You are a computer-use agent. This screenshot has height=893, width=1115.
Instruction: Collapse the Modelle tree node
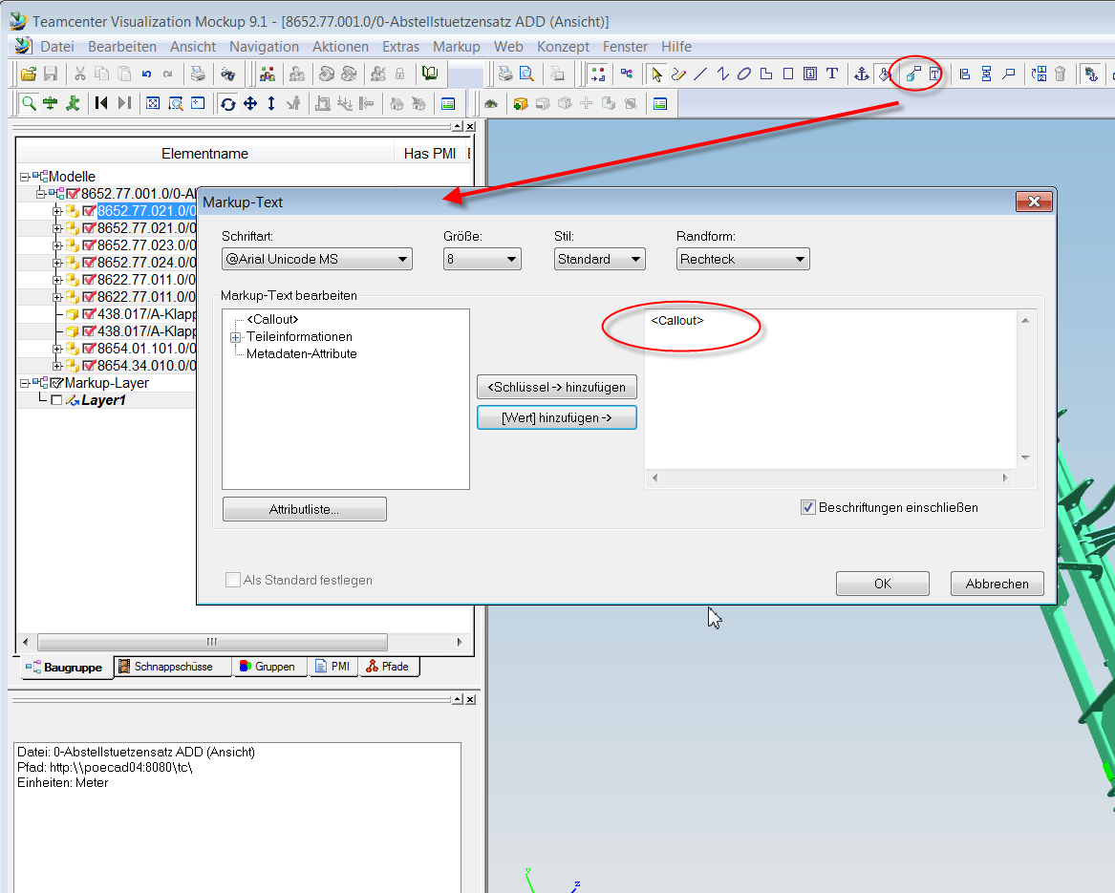tap(25, 177)
